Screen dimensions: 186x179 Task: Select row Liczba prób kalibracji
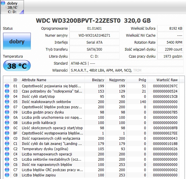click(91, 123)
